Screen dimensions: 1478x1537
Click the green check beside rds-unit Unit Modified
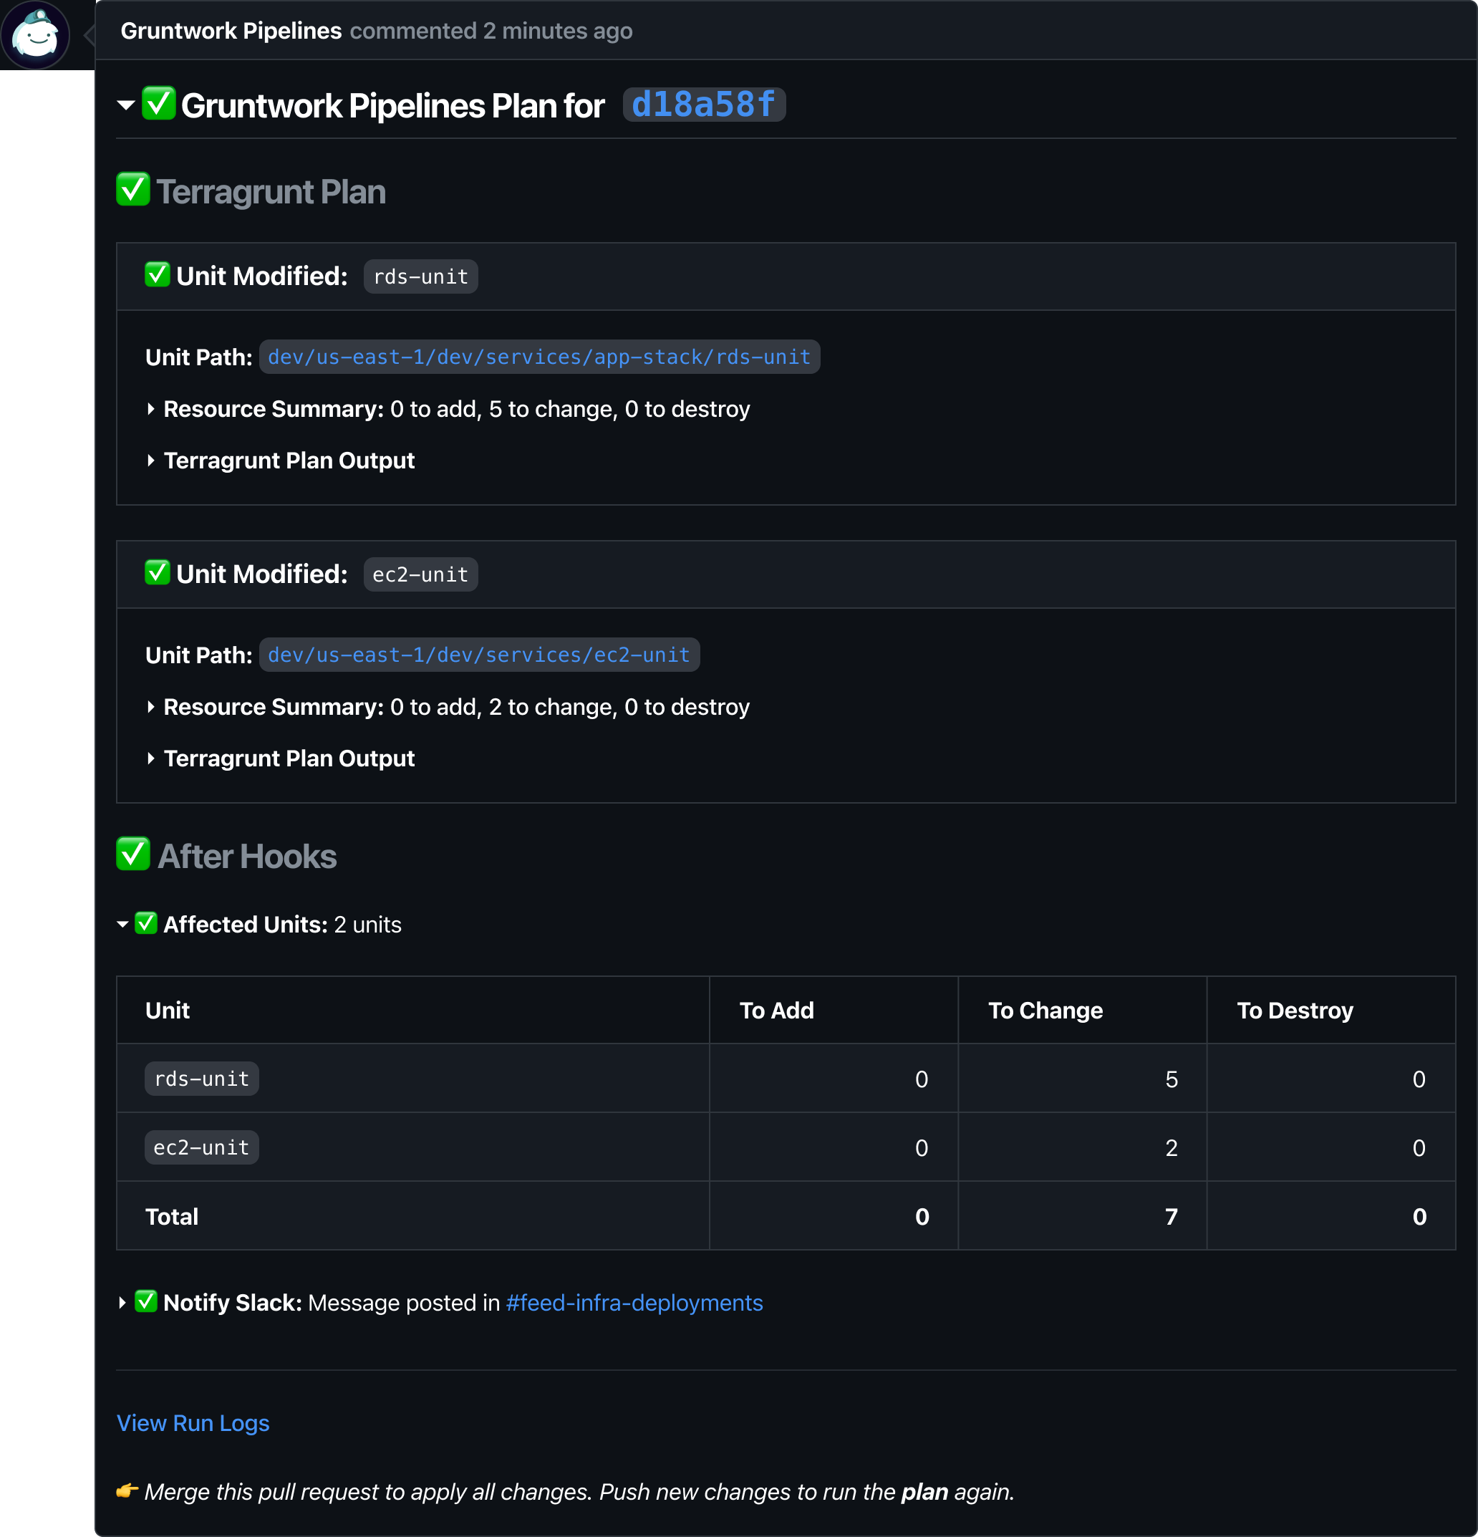(157, 274)
